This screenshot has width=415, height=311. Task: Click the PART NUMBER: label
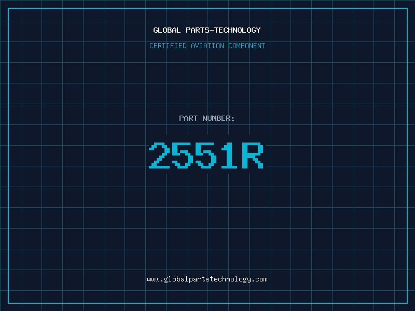[207, 118]
